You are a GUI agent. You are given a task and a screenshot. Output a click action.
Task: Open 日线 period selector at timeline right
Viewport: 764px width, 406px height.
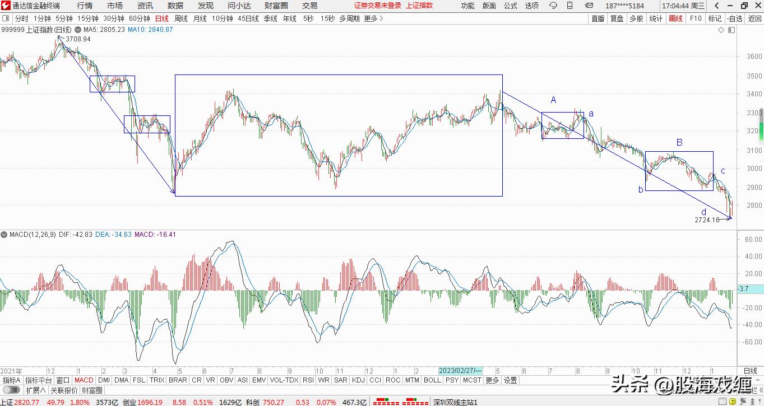pyautogui.click(x=749, y=371)
